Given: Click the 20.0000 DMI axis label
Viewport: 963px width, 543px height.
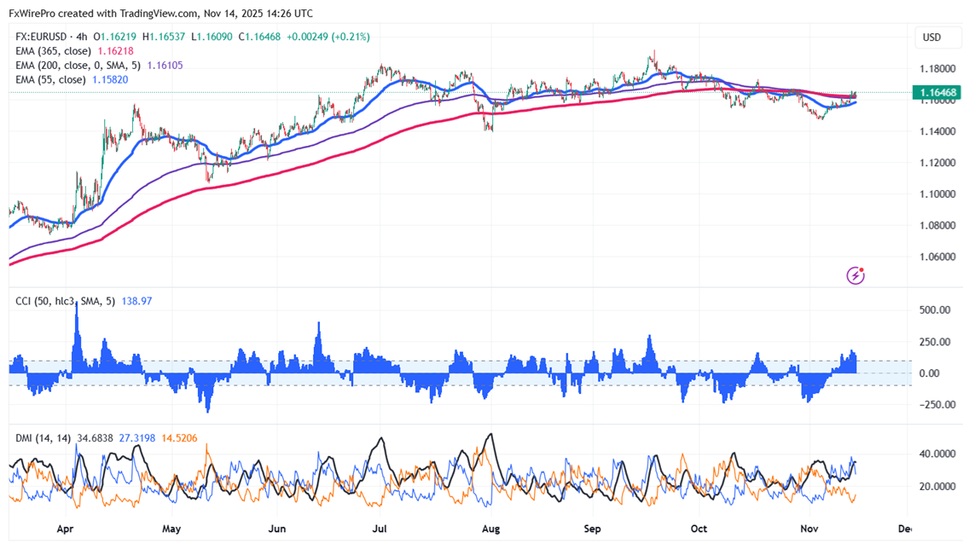Looking at the screenshot, I should coord(937,487).
